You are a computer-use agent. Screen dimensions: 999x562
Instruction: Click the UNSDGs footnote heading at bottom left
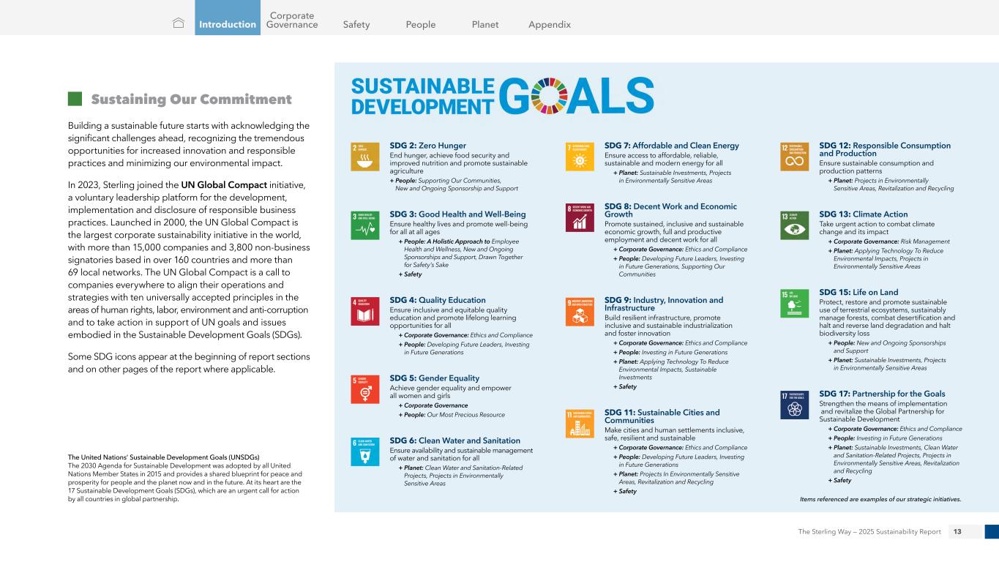[x=163, y=457]
